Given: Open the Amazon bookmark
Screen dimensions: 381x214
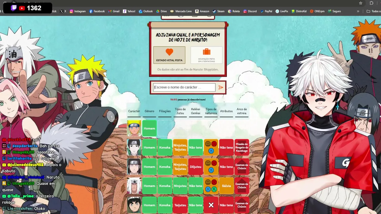Looking at the screenshot, I should 202,11.
